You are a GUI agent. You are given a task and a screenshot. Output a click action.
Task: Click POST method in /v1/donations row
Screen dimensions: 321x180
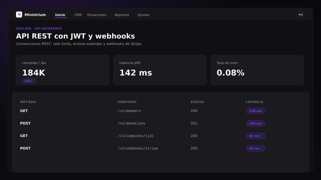pos(25,123)
